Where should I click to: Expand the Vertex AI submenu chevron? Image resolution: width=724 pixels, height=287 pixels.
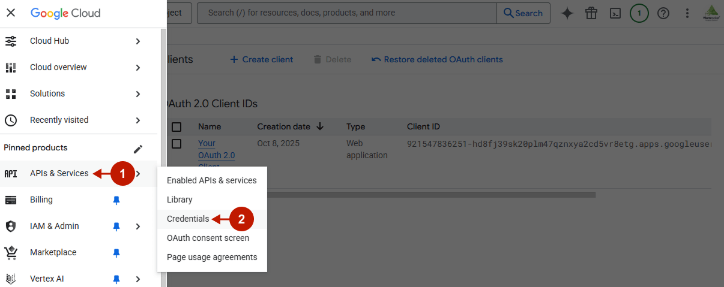tap(138, 279)
